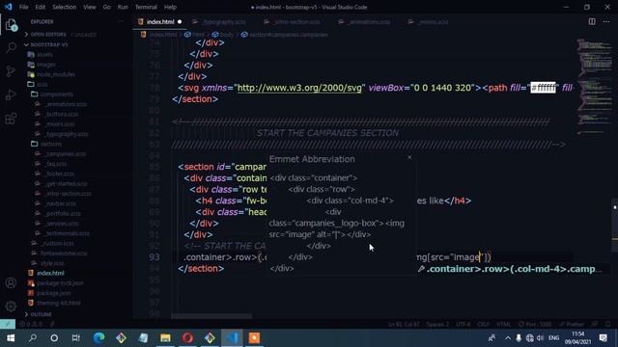Click the remote window indicator in status bar
The image size is (618, 347).
click(8, 324)
